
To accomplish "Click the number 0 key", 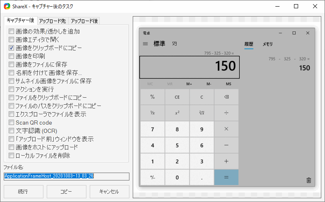I will [177, 177].
